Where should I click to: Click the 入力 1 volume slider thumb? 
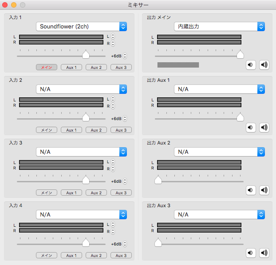point(86,55)
